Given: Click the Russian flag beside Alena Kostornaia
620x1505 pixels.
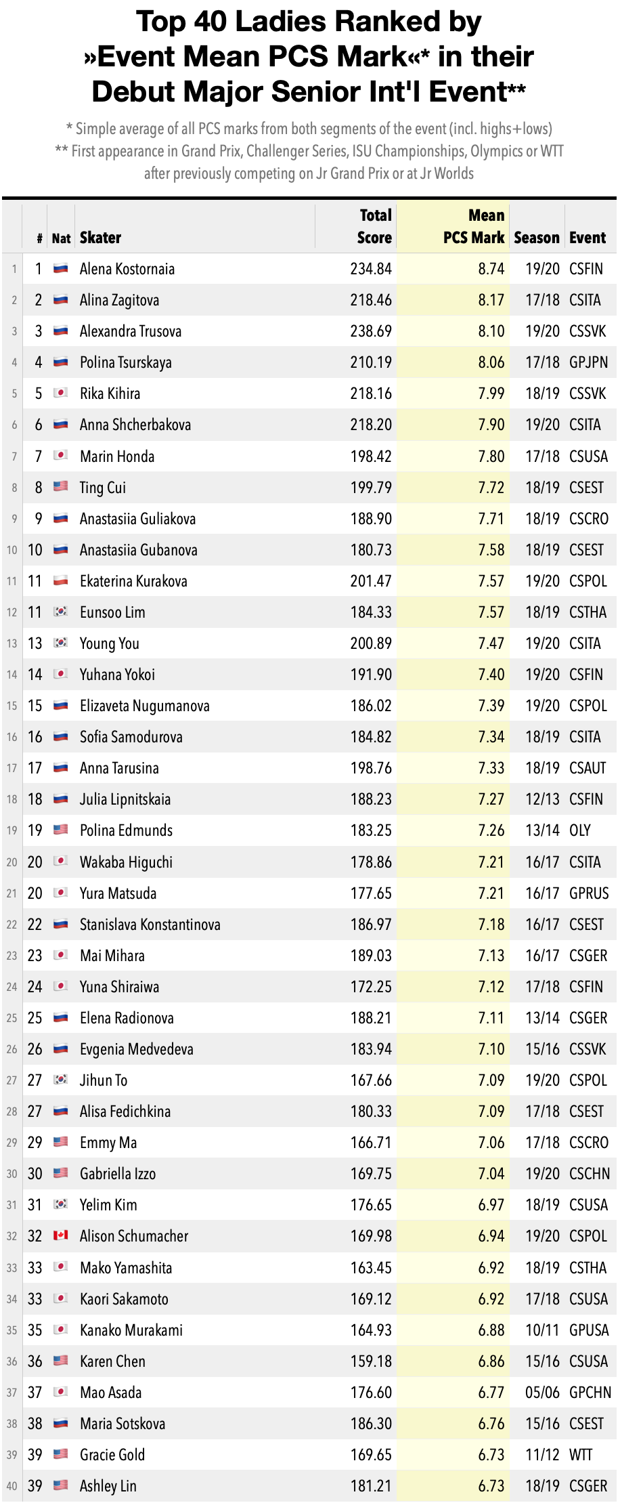Looking at the screenshot, I should click(x=61, y=269).
